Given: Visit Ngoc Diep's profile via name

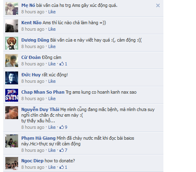Looking at the screenshot, I should tap(32, 161).
